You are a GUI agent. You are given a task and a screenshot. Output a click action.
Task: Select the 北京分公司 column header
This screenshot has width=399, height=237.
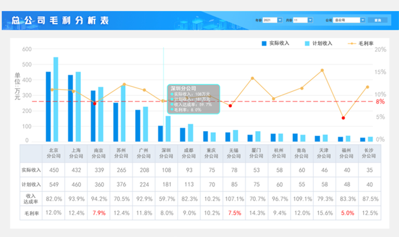coord(53,153)
